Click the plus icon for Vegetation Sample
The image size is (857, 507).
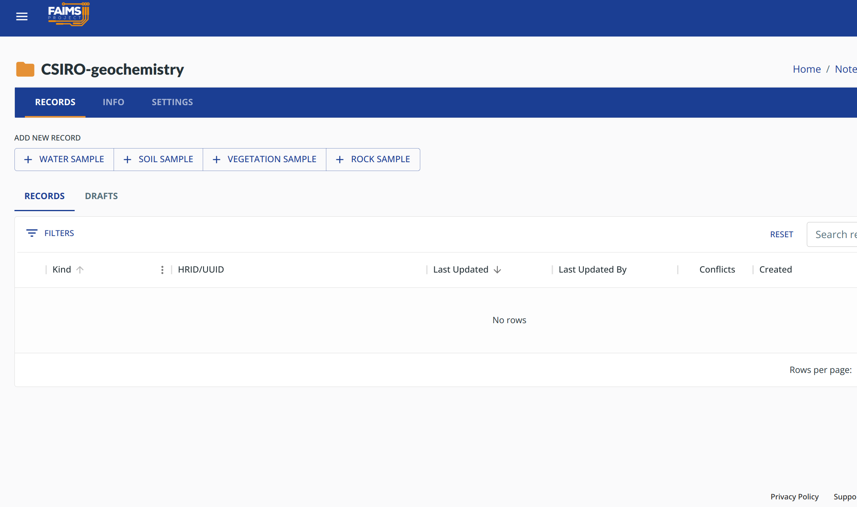coord(216,160)
